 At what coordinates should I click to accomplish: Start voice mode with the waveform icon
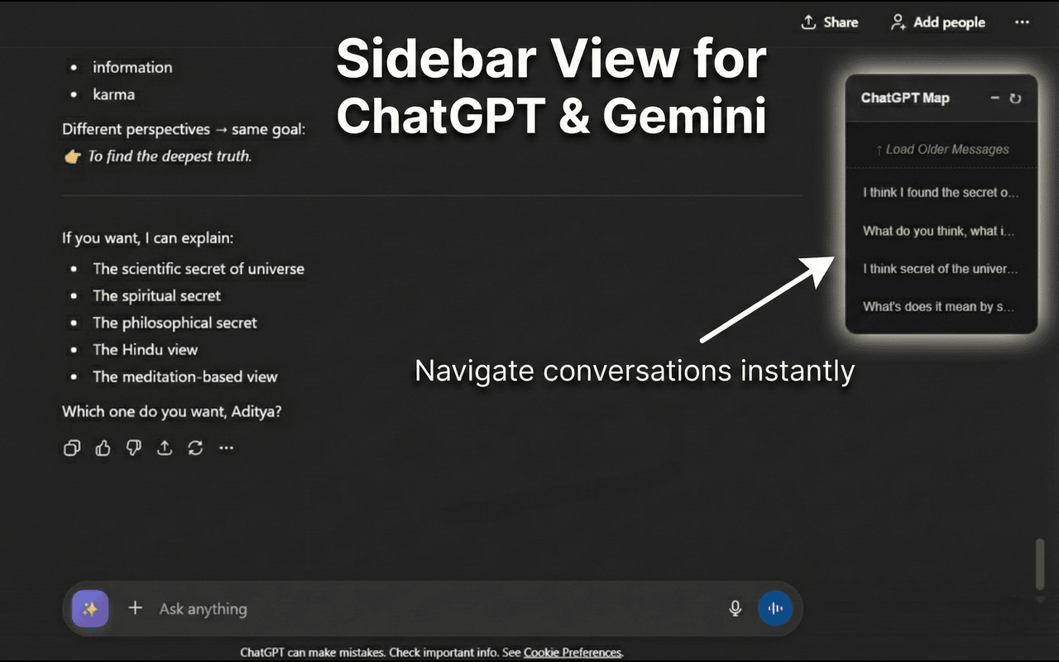(775, 608)
